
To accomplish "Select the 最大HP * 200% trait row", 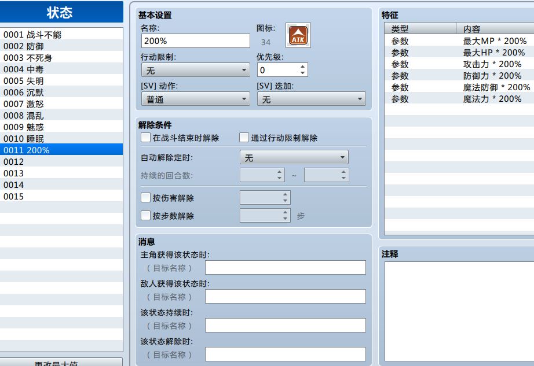I will [x=459, y=53].
